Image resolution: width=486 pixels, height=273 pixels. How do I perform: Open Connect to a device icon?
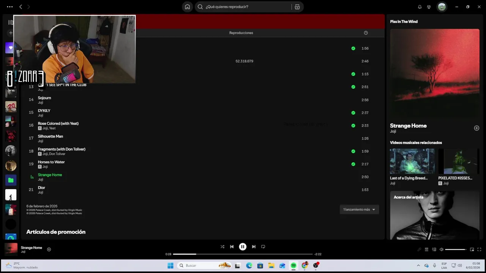(x=434, y=249)
